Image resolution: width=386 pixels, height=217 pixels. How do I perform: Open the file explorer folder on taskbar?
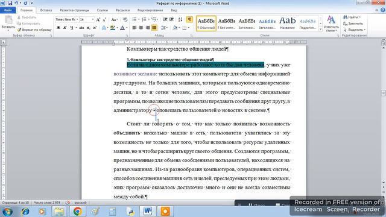[x=59, y=212]
